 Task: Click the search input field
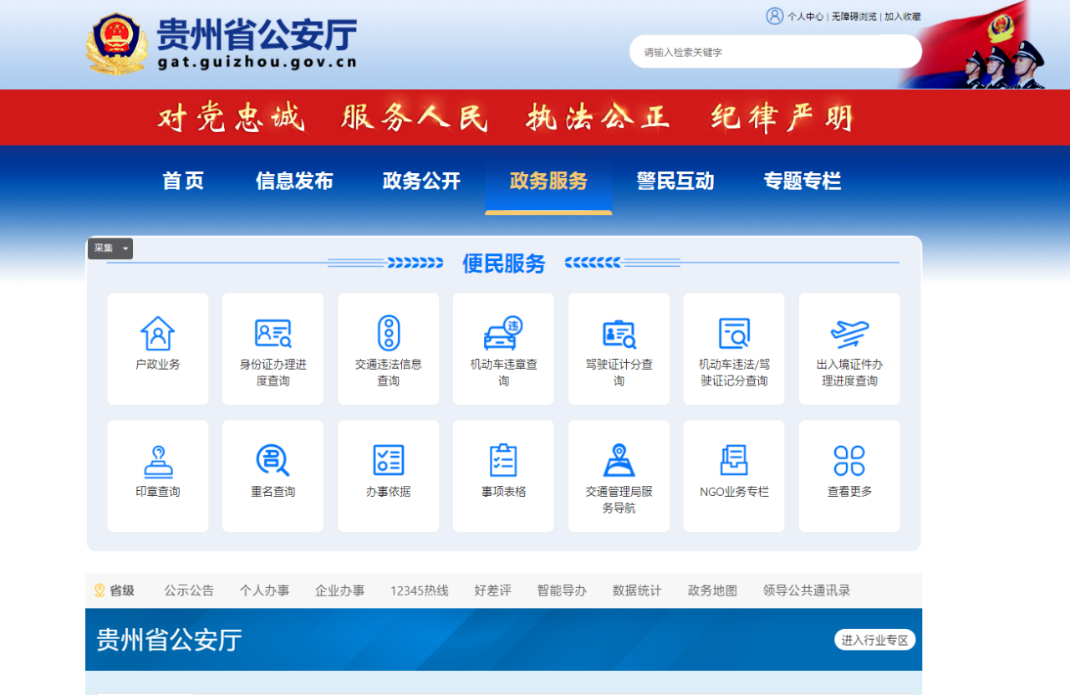pos(775,51)
